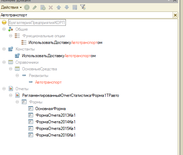
Task: Click the Move Up arrow icon
Action: click(x=59, y=7)
